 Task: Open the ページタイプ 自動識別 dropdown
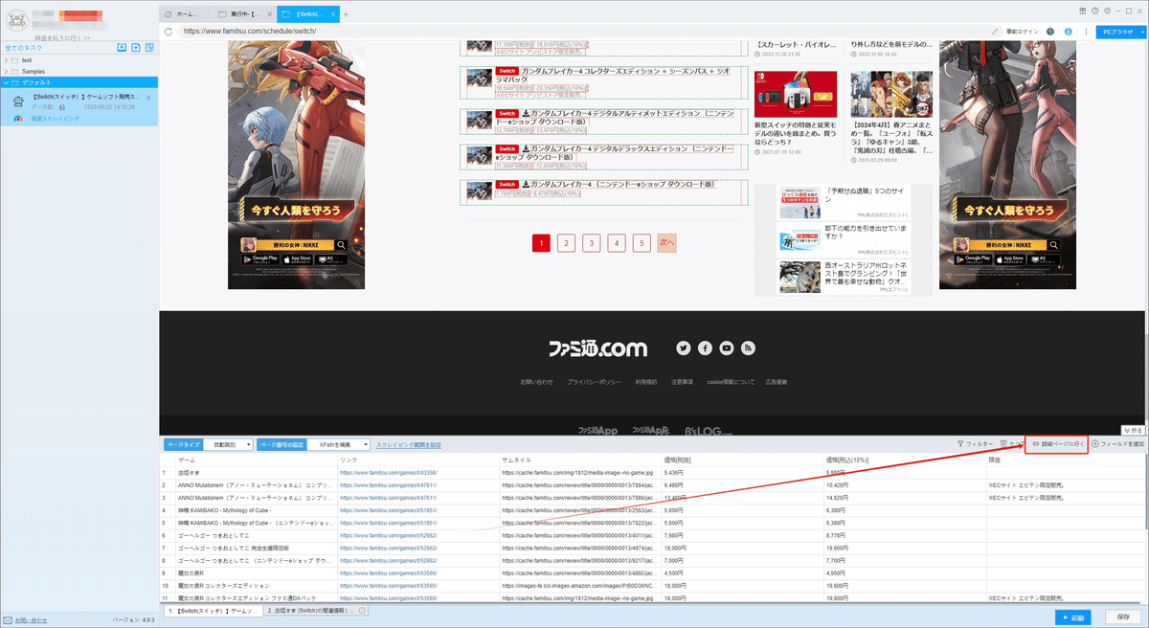coord(229,444)
